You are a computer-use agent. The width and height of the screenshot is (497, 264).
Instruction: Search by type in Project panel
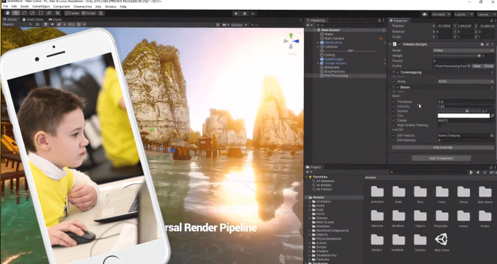click(471, 172)
